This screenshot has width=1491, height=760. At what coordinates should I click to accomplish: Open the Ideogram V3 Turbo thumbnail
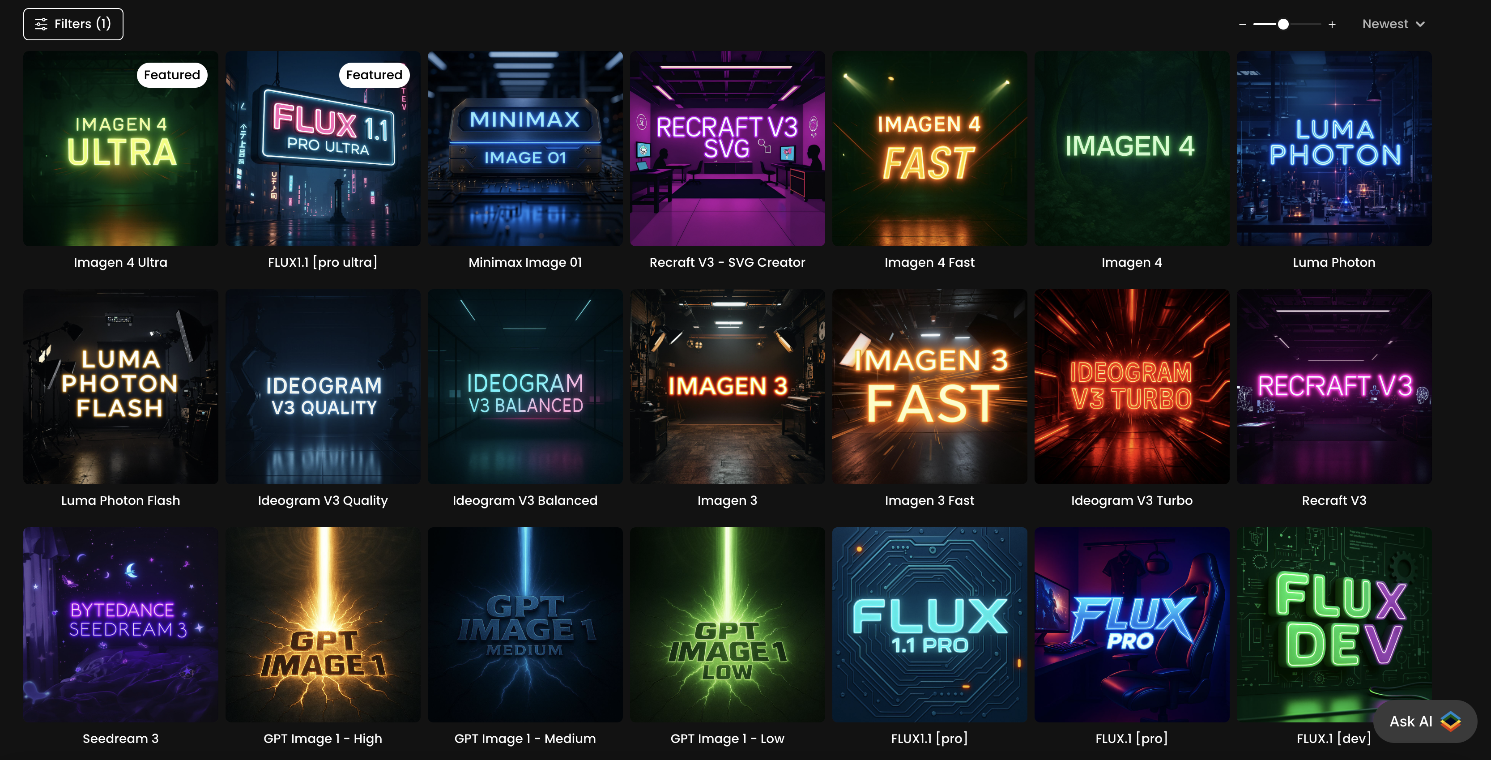point(1132,387)
